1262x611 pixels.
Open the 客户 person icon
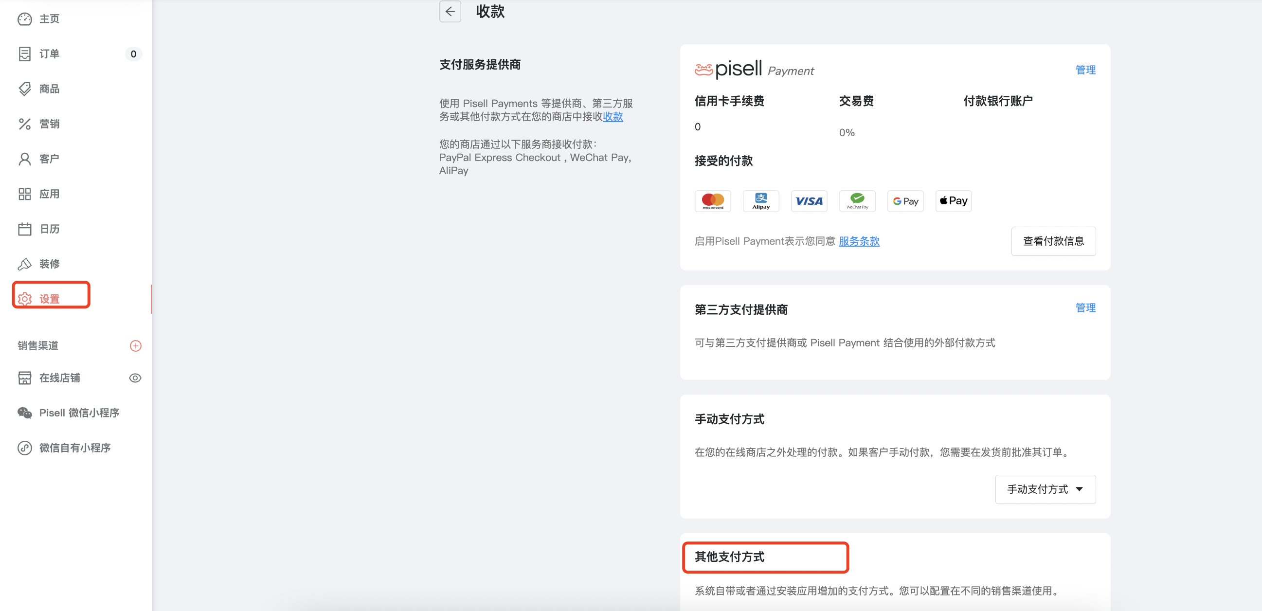(24, 159)
